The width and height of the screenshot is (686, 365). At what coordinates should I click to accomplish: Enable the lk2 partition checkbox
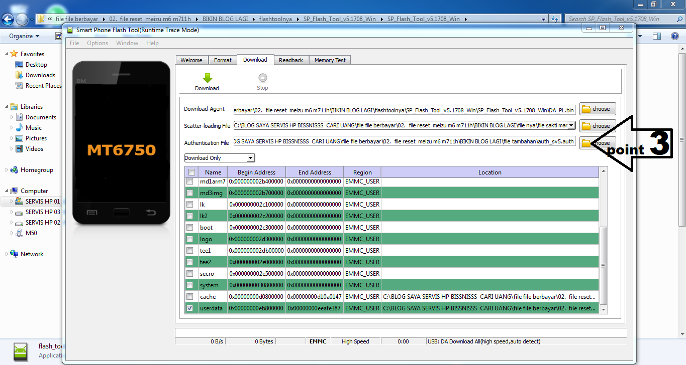pos(190,216)
